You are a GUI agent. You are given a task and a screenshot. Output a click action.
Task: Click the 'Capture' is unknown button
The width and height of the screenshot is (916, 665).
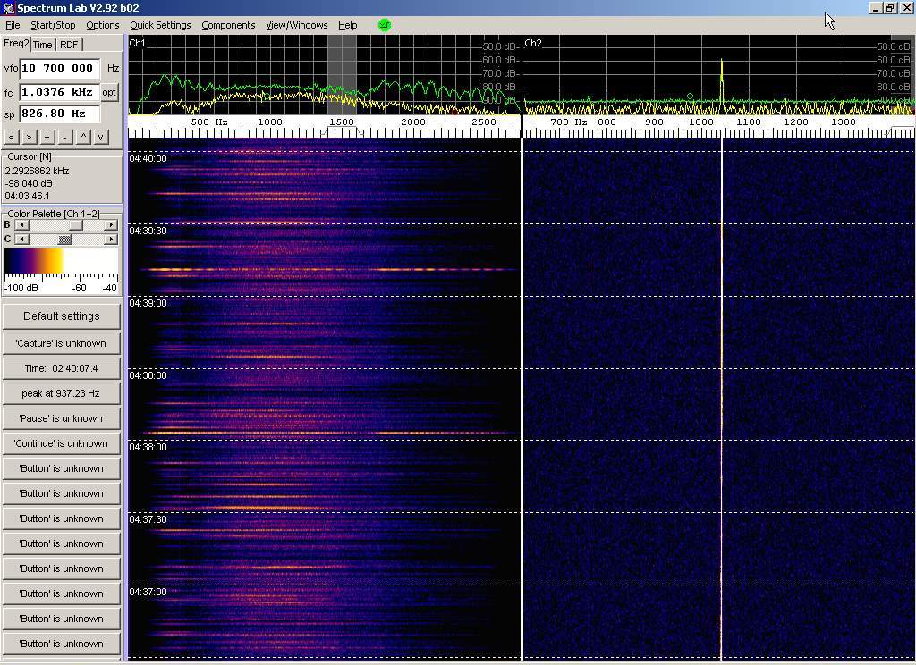[62, 343]
